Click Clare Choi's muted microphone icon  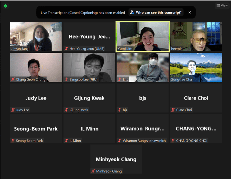click(173, 110)
